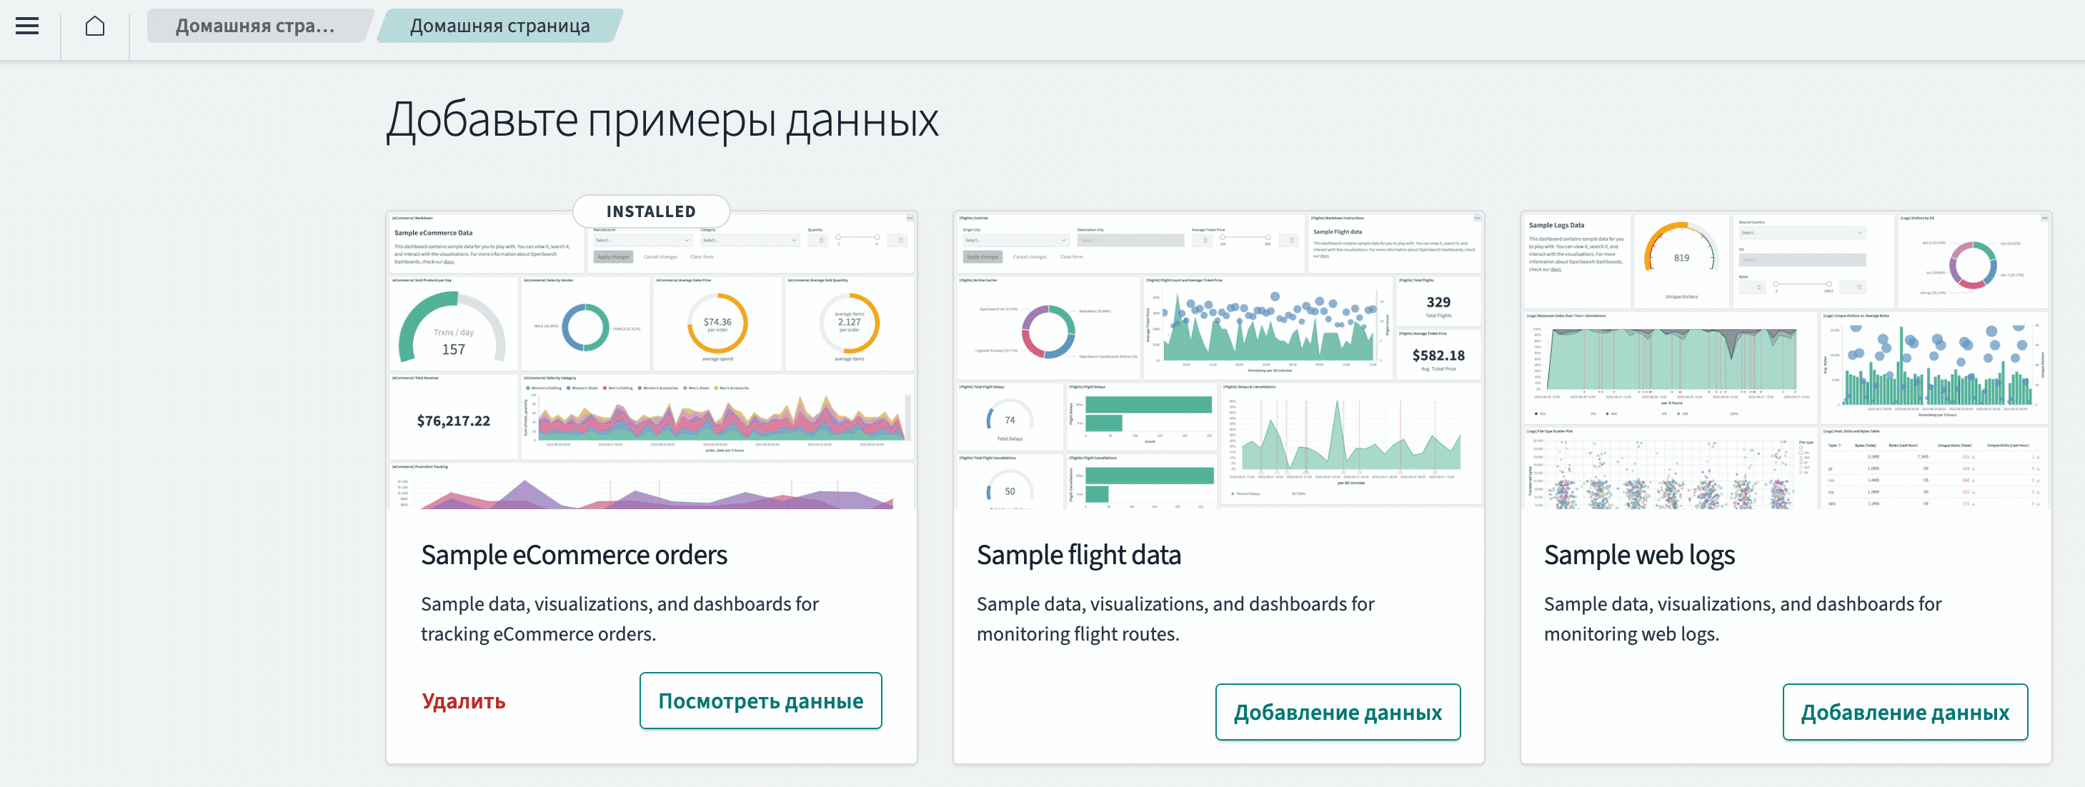This screenshot has width=2085, height=787.
Task: Click the 'monitoring flight routes' description text
Action: click(1175, 618)
